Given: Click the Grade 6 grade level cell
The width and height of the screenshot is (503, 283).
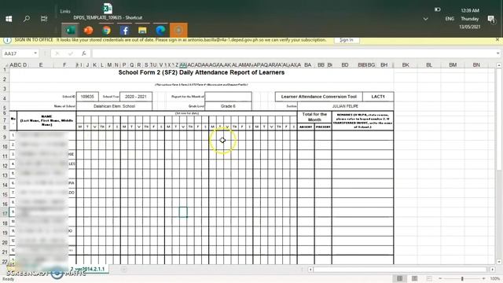Looking at the screenshot, I should [x=228, y=106].
